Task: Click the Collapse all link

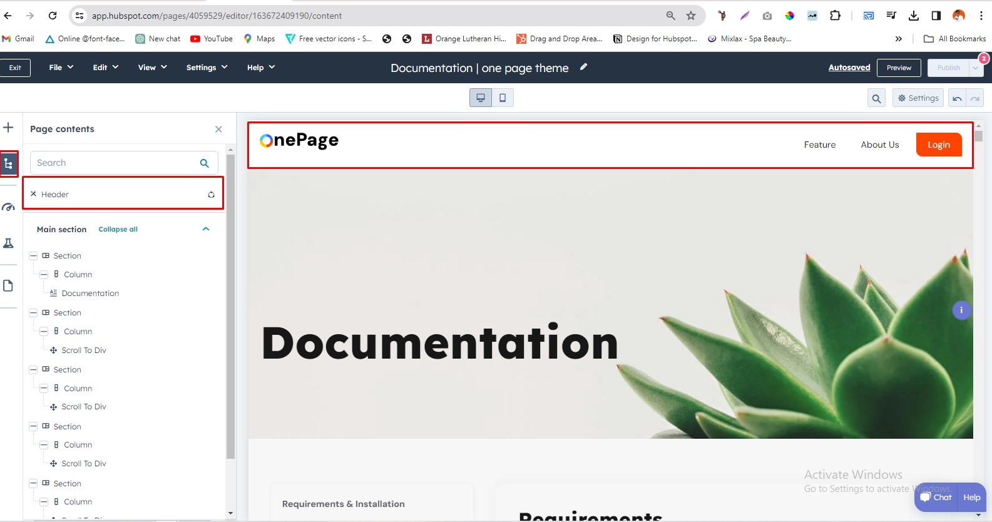Action: pos(118,229)
